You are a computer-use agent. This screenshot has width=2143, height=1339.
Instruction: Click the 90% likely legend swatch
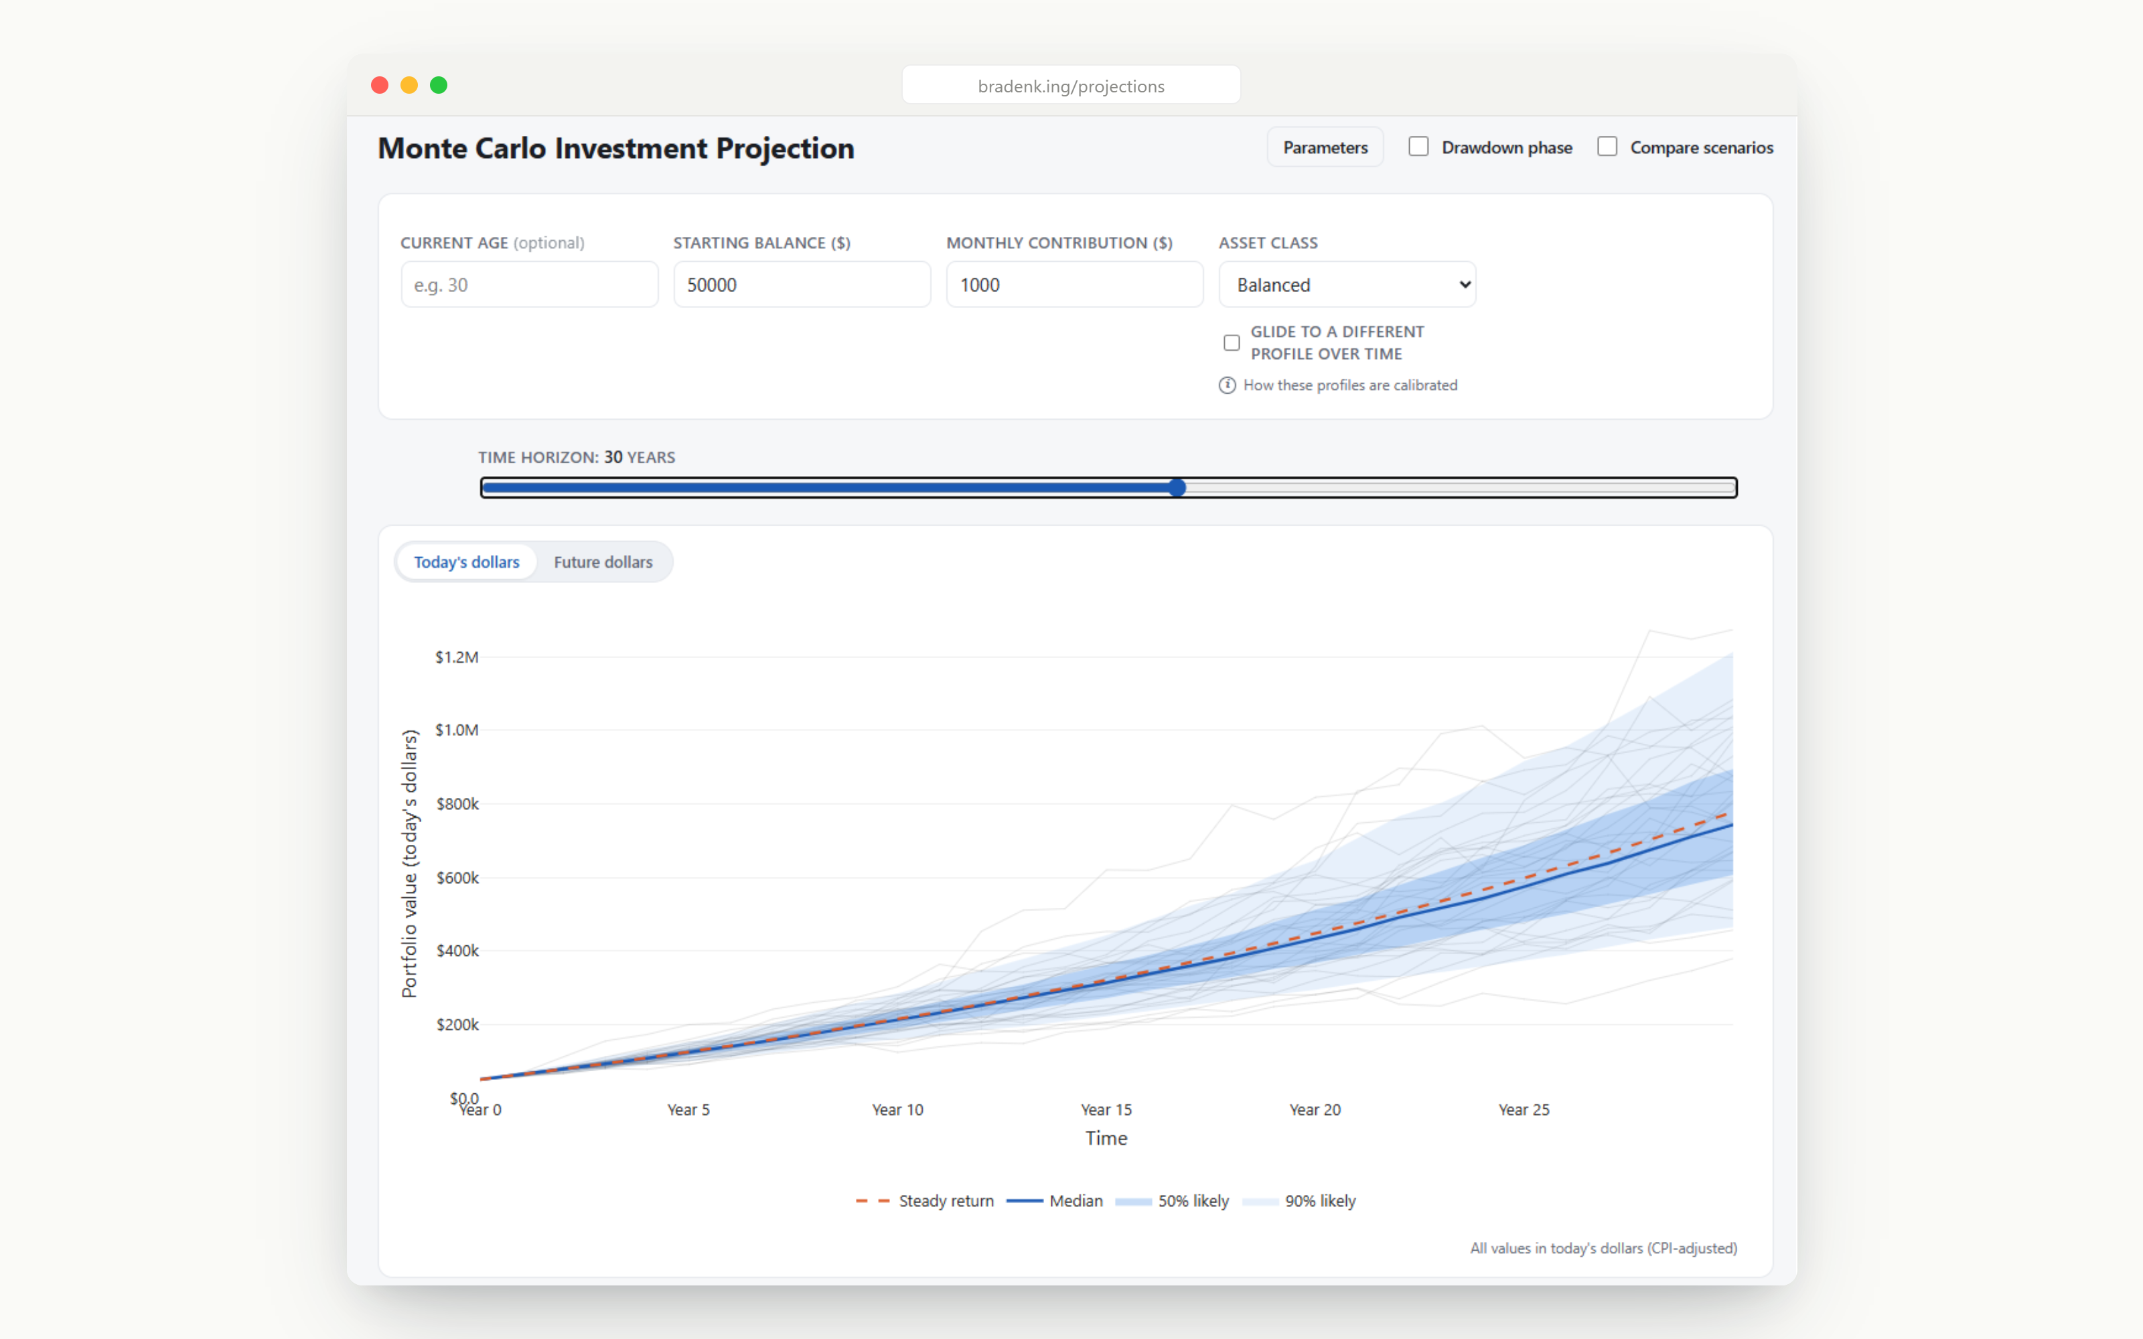click(x=1260, y=1202)
